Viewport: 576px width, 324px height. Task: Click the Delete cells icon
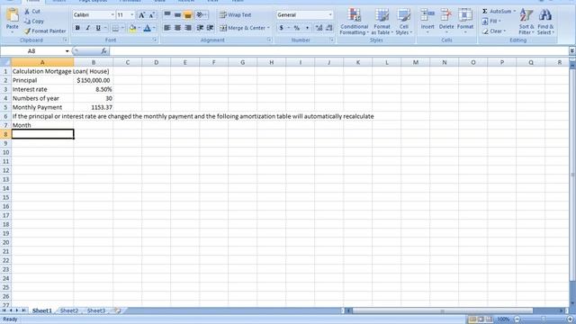pos(446,15)
